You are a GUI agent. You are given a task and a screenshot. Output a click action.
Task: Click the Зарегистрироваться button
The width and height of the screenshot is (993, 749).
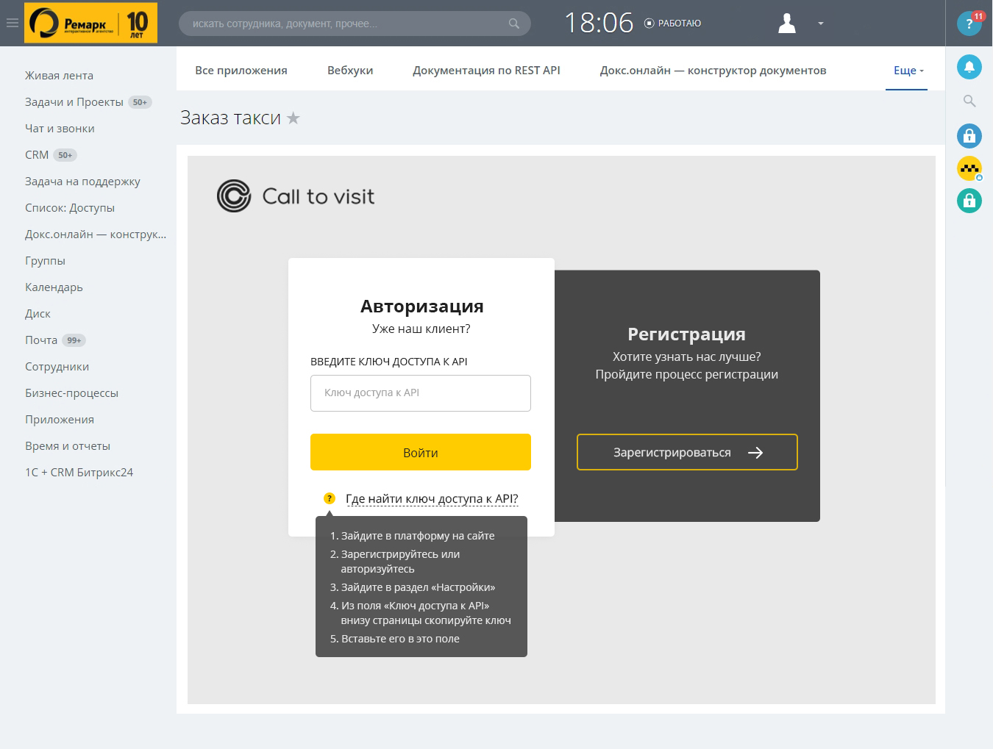point(687,452)
